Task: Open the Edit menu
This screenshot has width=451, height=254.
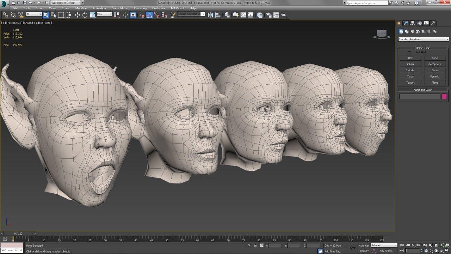Action: (15, 8)
